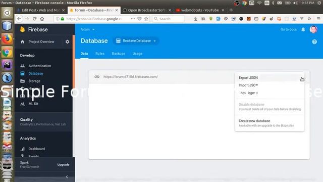
Task: Click the Upgrade plan button
Action: (x=63, y=165)
